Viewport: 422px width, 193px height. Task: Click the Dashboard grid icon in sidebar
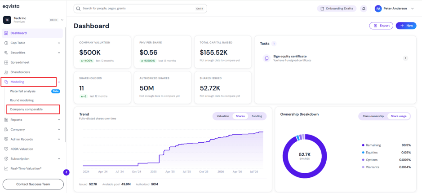tap(6, 33)
